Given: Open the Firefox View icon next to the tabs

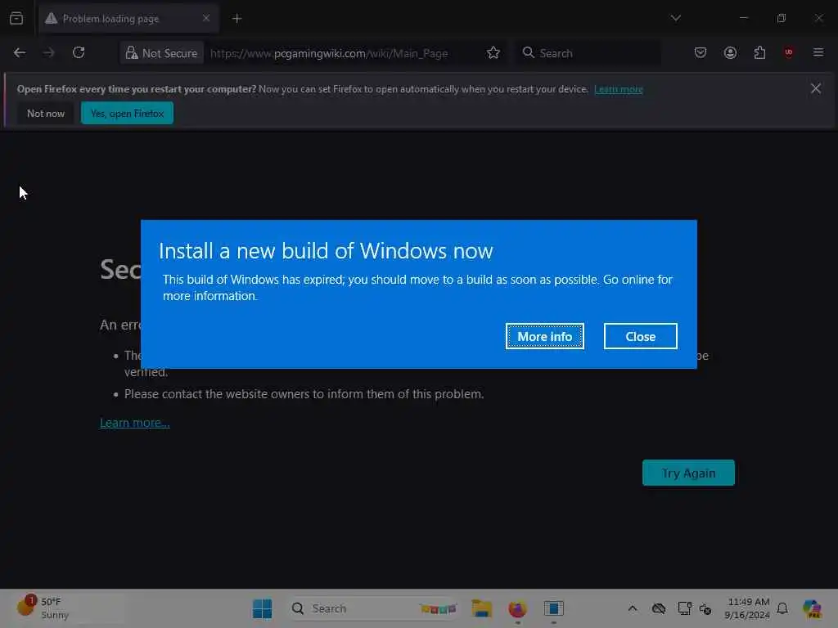Looking at the screenshot, I should 16,19.
